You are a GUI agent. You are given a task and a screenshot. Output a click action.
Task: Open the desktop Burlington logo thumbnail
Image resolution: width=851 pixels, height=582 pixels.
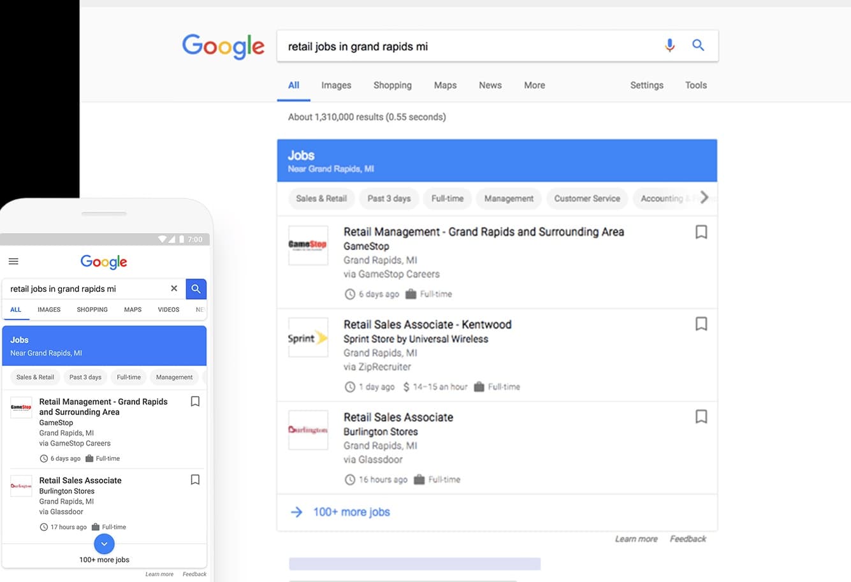click(x=308, y=430)
